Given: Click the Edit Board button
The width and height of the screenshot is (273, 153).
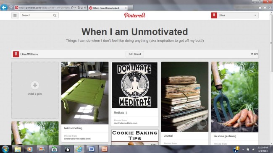Looking at the screenshot, I should click(x=134, y=54).
